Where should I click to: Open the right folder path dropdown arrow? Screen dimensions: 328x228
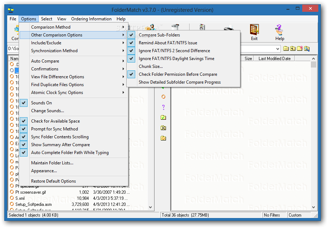click(x=278, y=49)
